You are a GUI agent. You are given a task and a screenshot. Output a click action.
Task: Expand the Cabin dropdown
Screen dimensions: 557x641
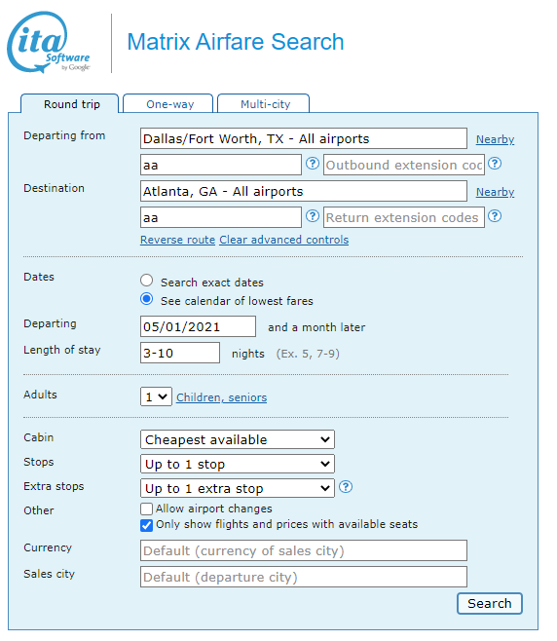click(x=238, y=439)
